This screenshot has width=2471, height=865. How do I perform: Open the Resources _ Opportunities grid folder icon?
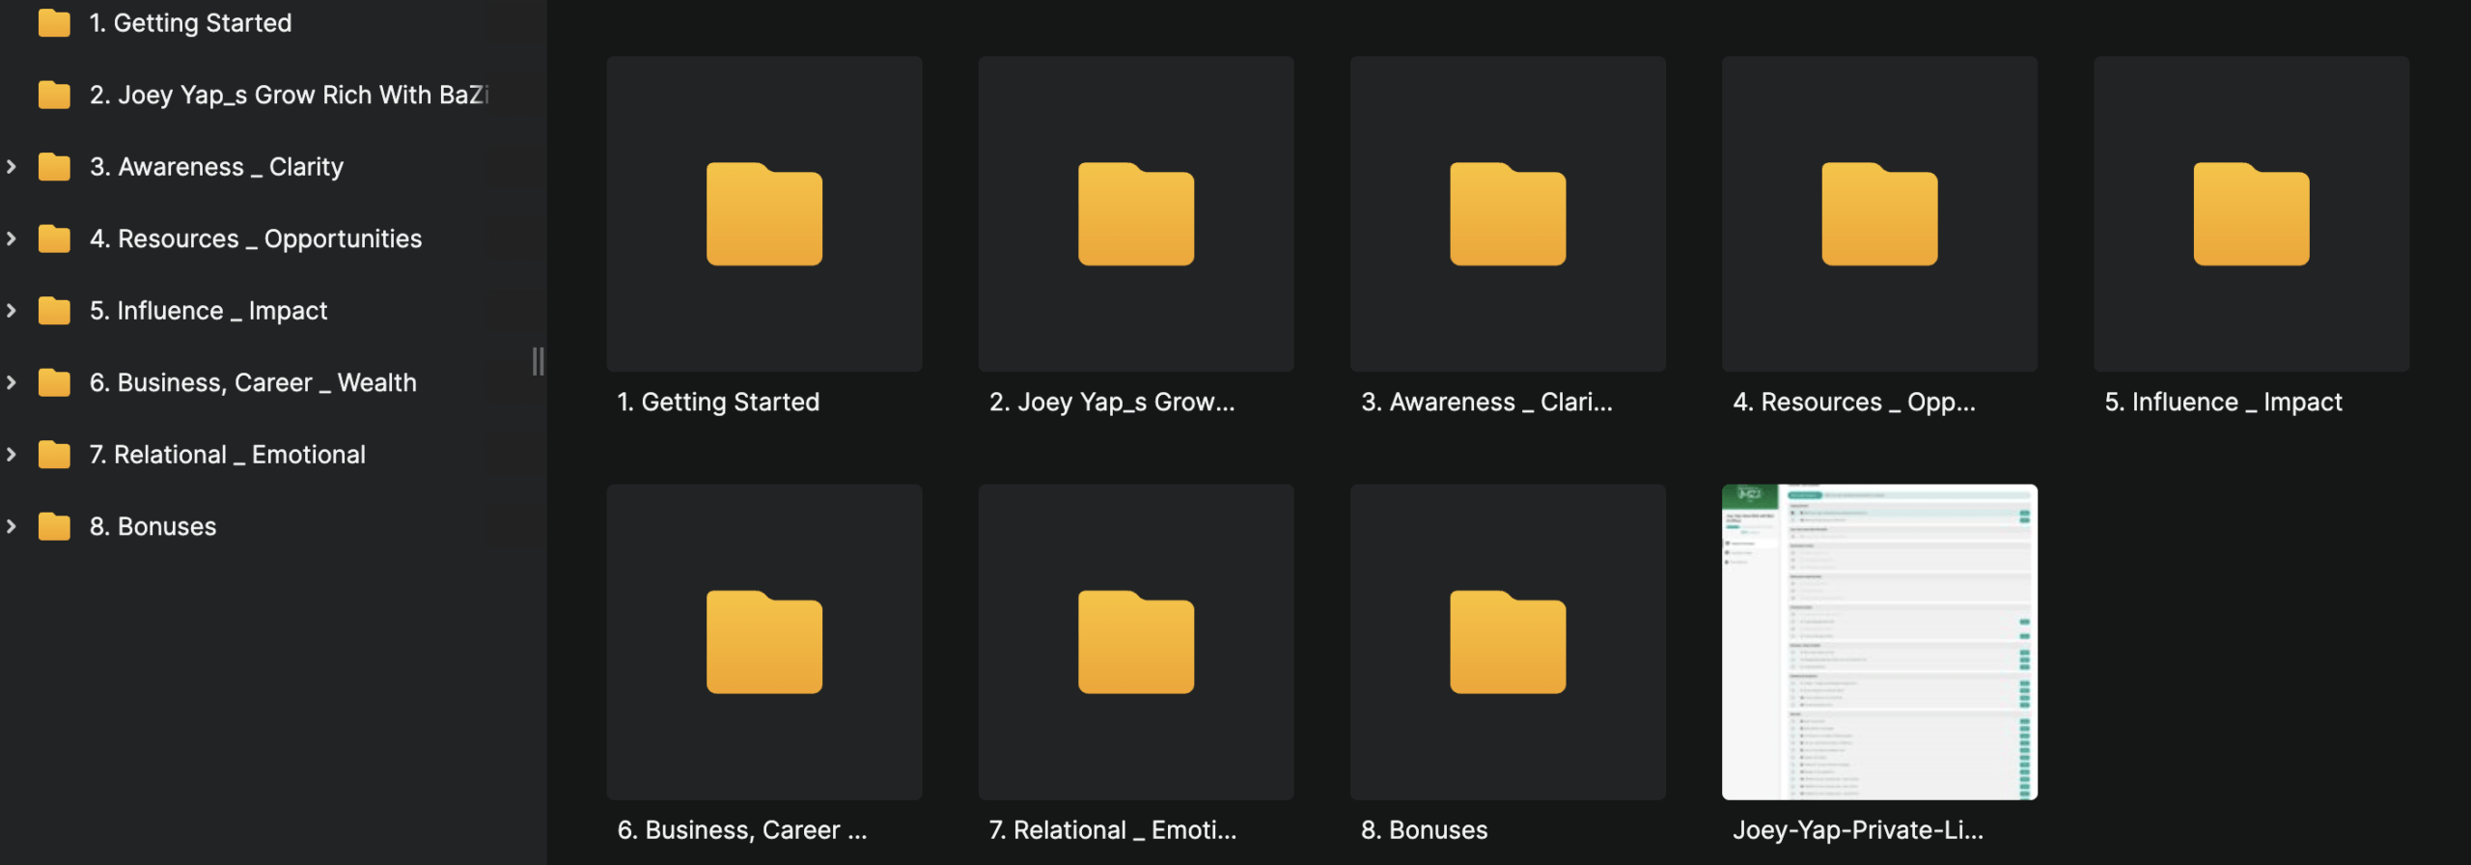(x=1878, y=213)
